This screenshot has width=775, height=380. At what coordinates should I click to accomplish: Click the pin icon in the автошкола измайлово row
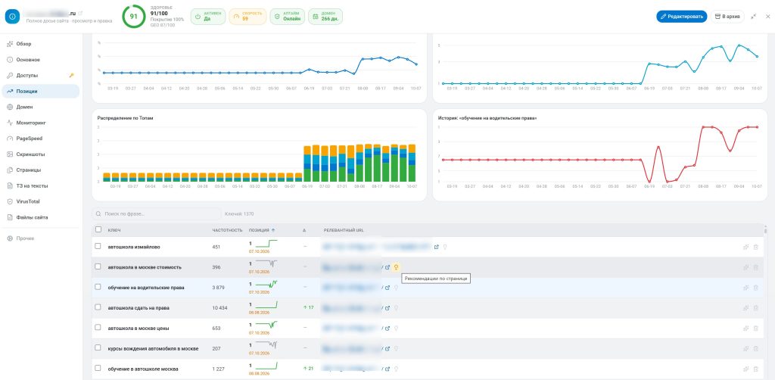[x=745, y=247]
